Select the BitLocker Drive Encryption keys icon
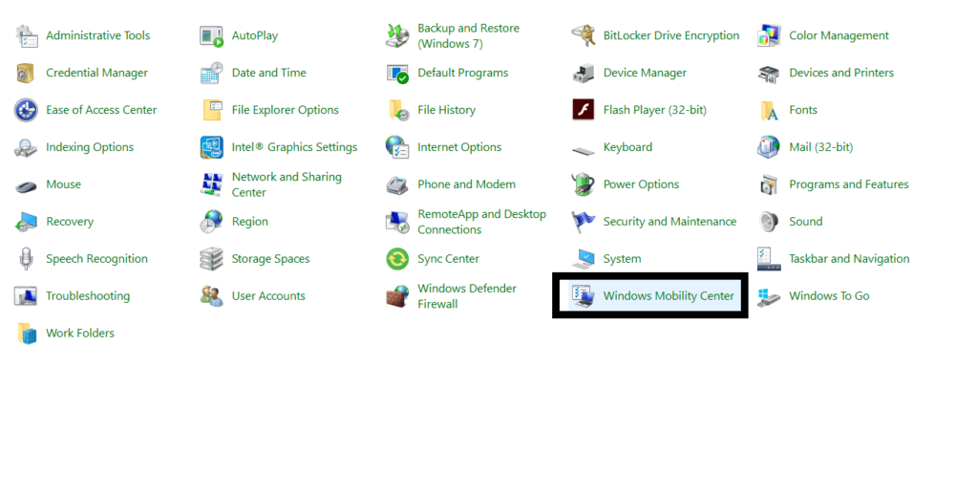Screen dimensions: 978x497 point(584,36)
